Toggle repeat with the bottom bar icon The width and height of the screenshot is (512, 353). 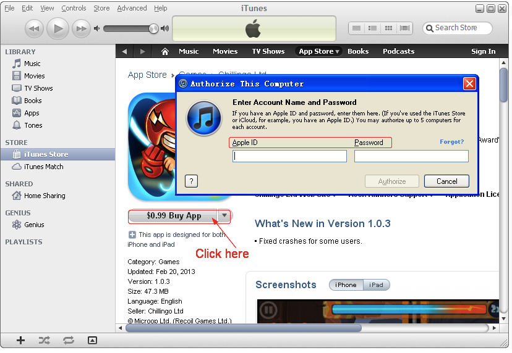point(69,341)
